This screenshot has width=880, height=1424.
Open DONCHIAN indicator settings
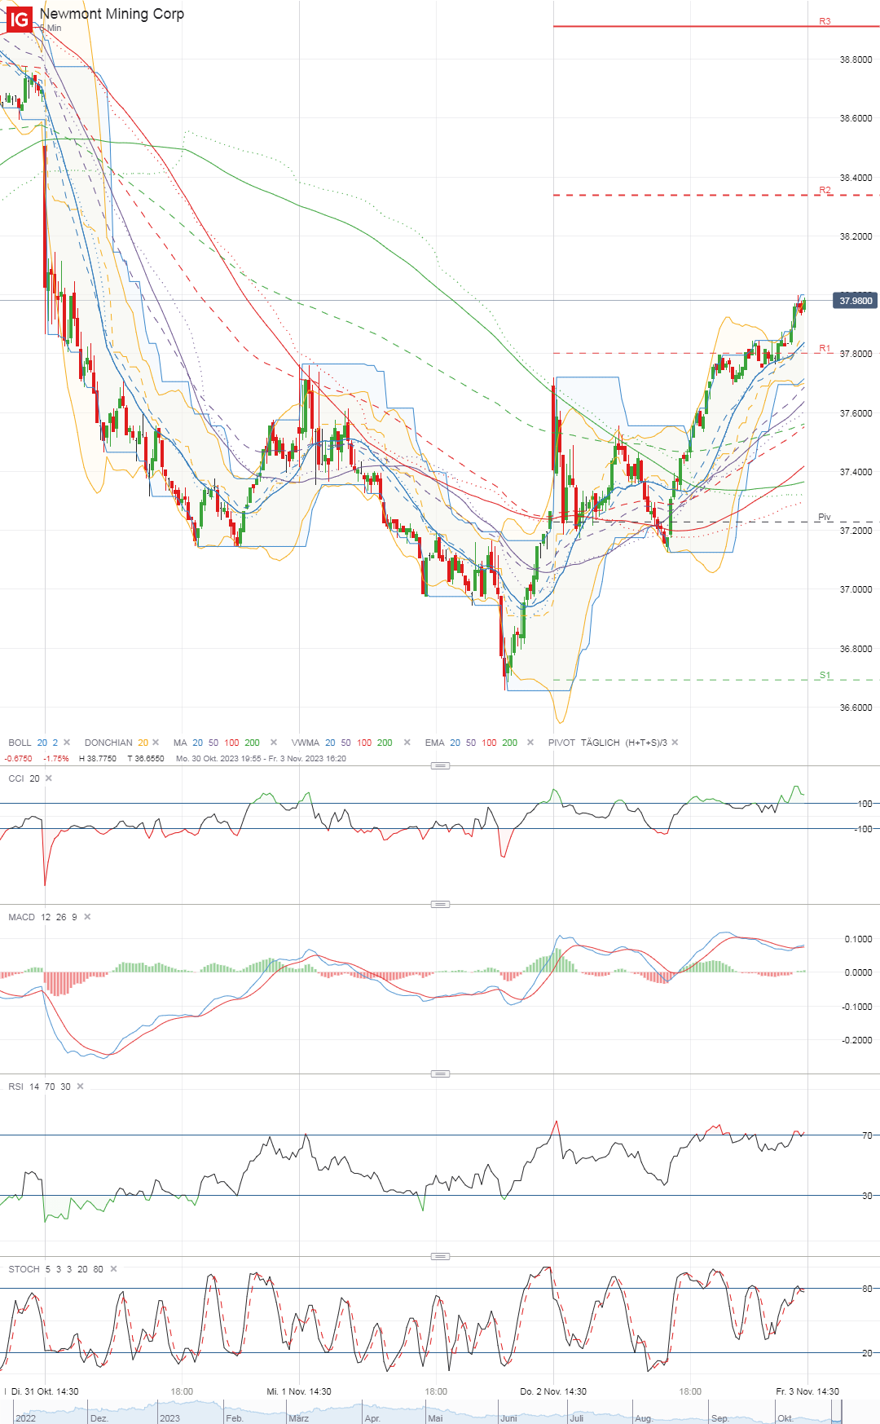108,743
